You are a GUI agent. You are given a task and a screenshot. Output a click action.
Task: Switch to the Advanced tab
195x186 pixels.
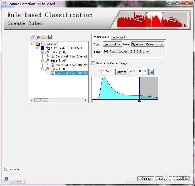[x=119, y=37]
